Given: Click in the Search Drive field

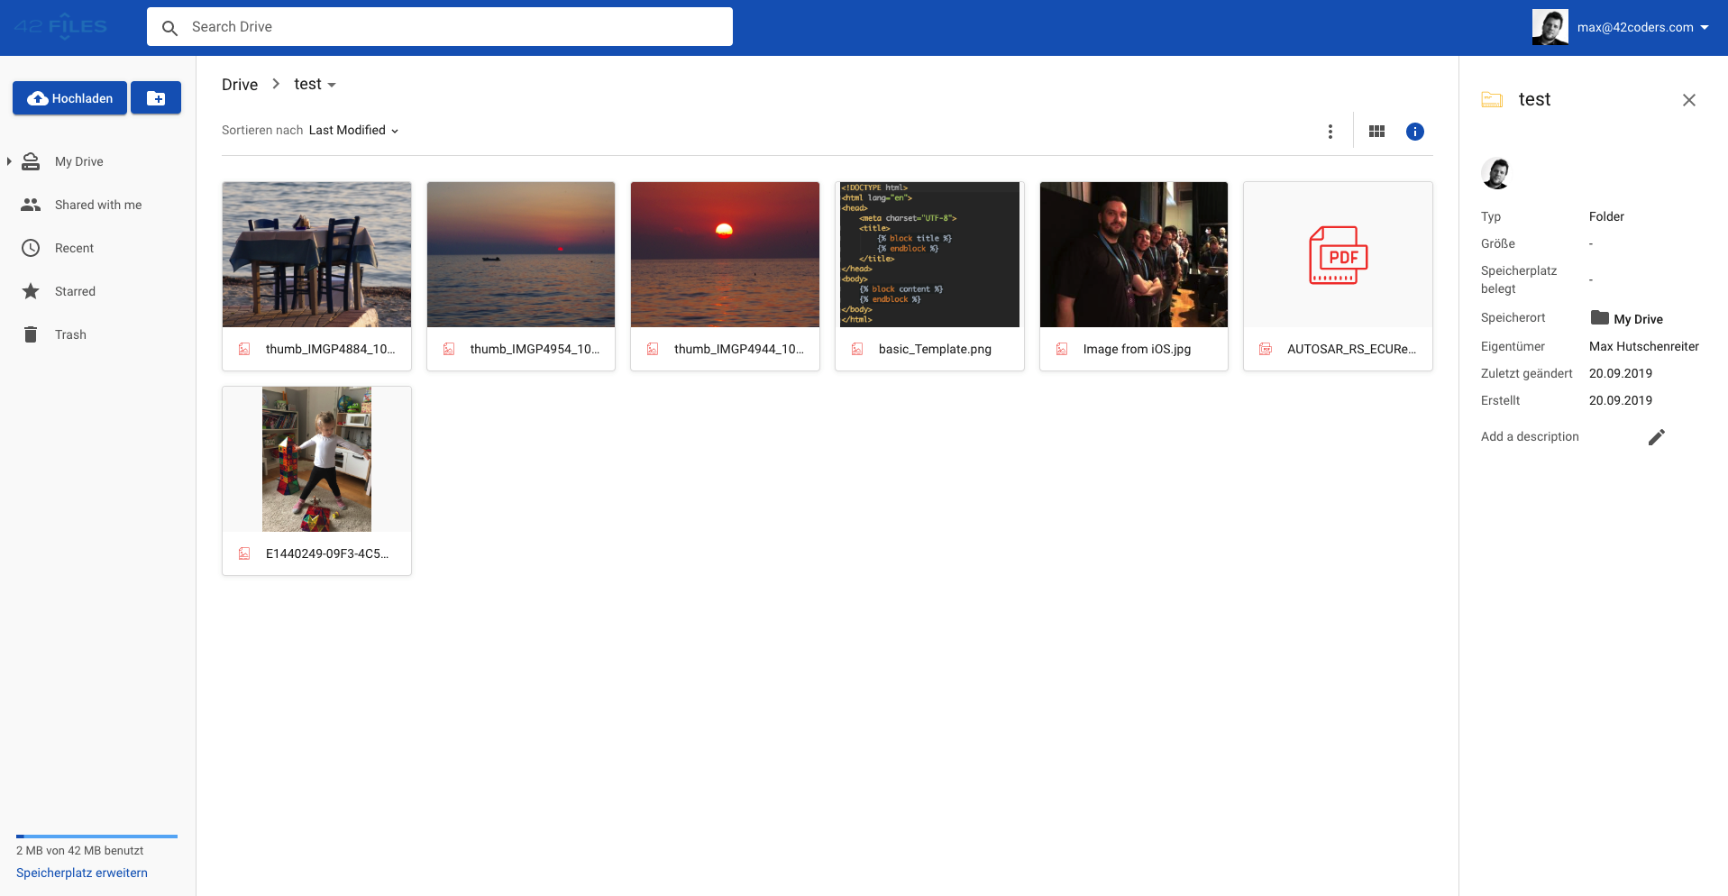Looking at the screenshot, I should click(x=440, y=27).
